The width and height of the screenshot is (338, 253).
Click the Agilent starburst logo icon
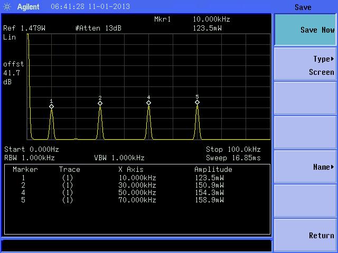point(7,7)
